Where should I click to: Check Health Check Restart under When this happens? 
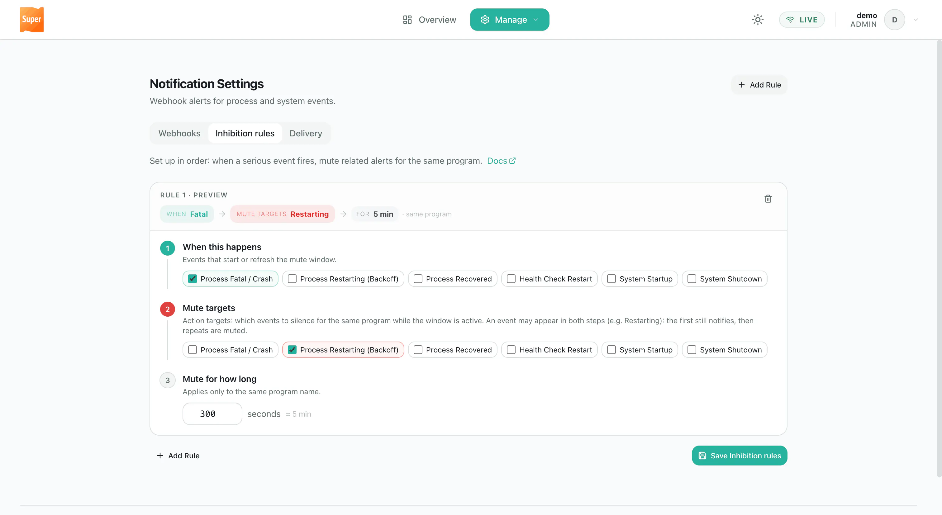point(549,279)
